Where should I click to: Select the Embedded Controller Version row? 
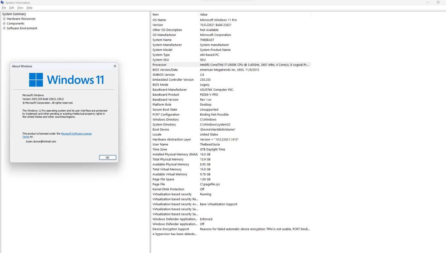coord(231,80)
